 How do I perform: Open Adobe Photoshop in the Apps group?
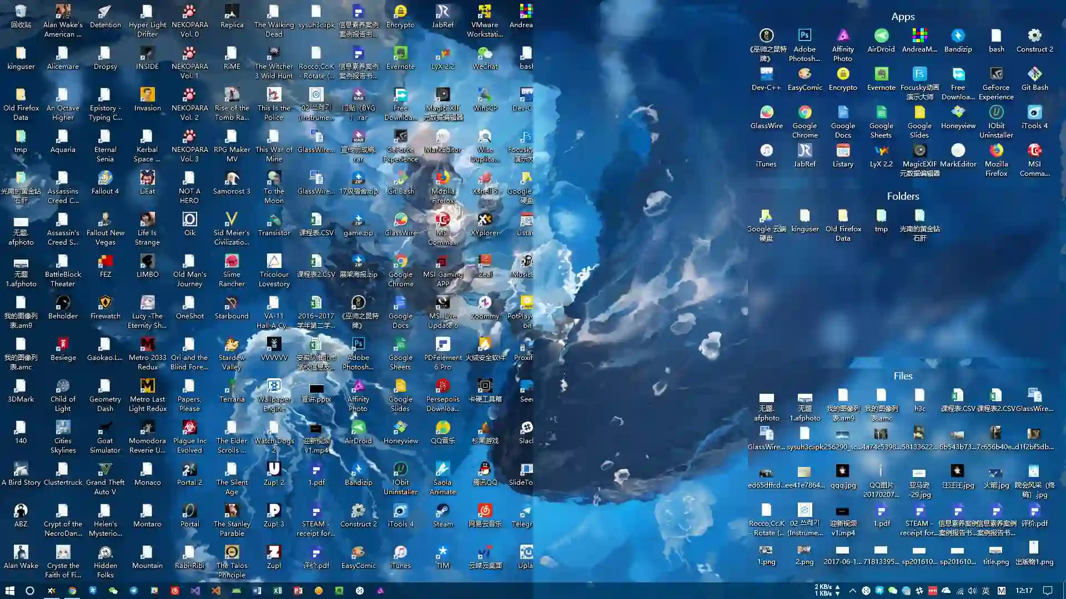pos(804,36)
